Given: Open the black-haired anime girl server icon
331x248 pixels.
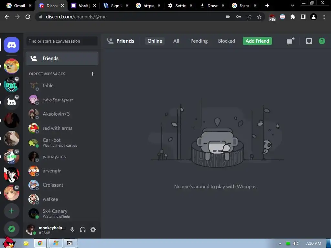Looking at the screenshot, I should [x=12, y=175].
